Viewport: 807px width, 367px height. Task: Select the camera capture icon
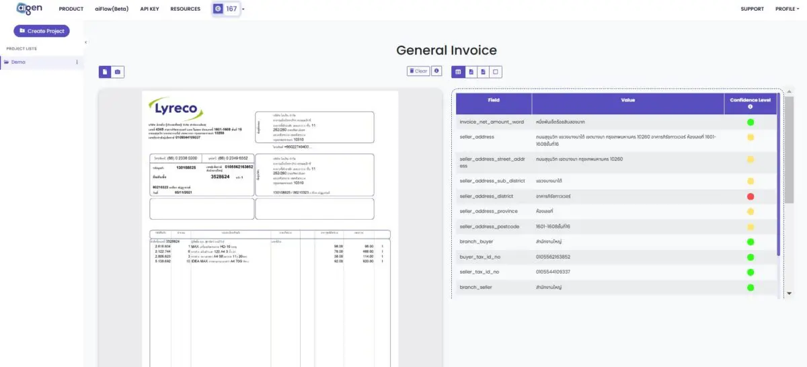pyautogui.click(x=118, y=71)
